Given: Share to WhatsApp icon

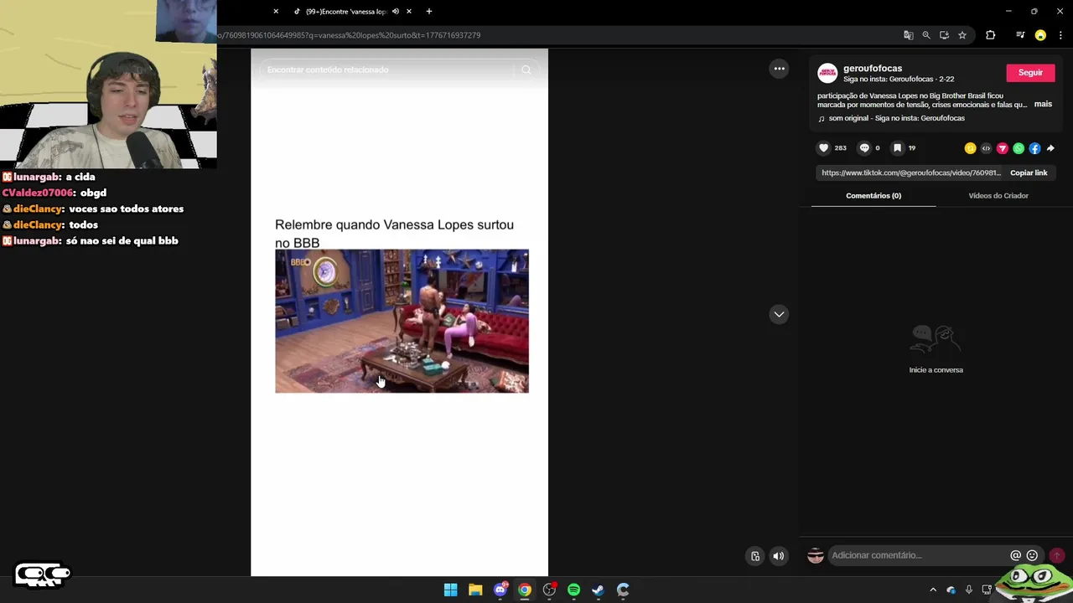Looking at the screenshot, I should point(1019,148).
